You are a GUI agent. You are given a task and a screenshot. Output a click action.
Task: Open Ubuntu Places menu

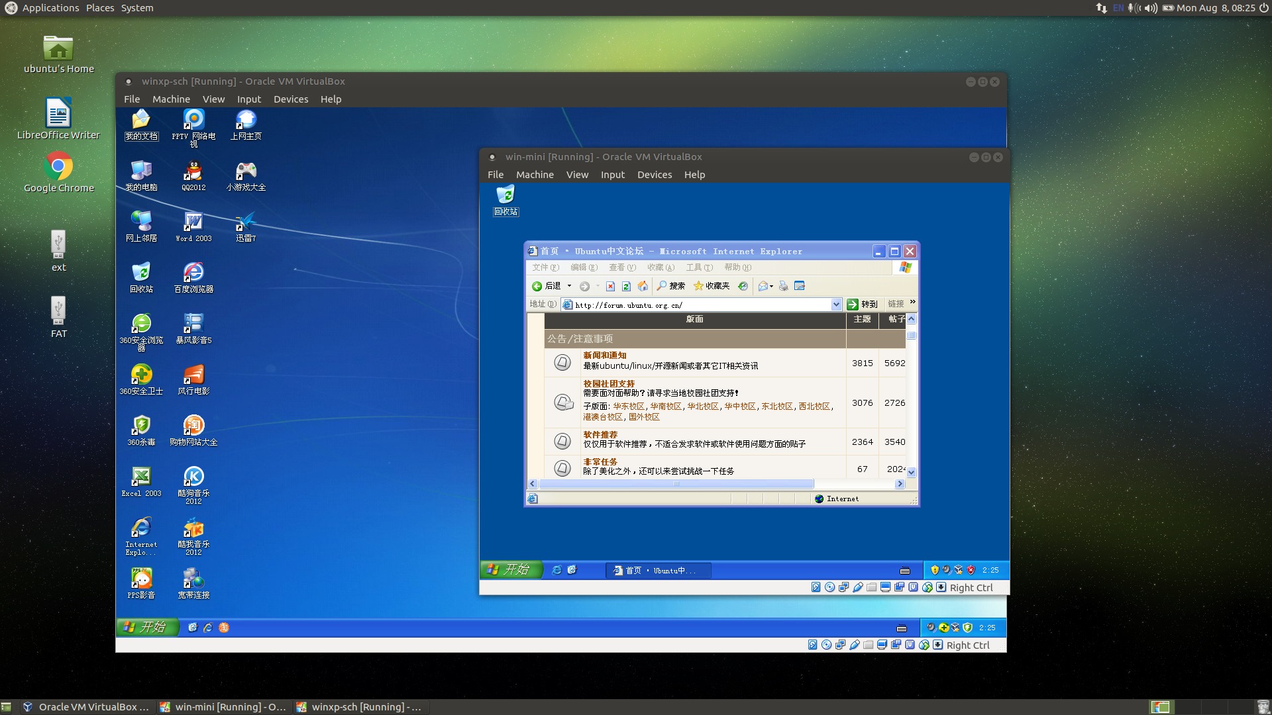click(100, 8)
